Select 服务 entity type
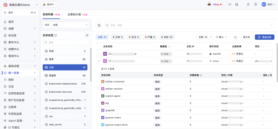 tap(65, 59)
